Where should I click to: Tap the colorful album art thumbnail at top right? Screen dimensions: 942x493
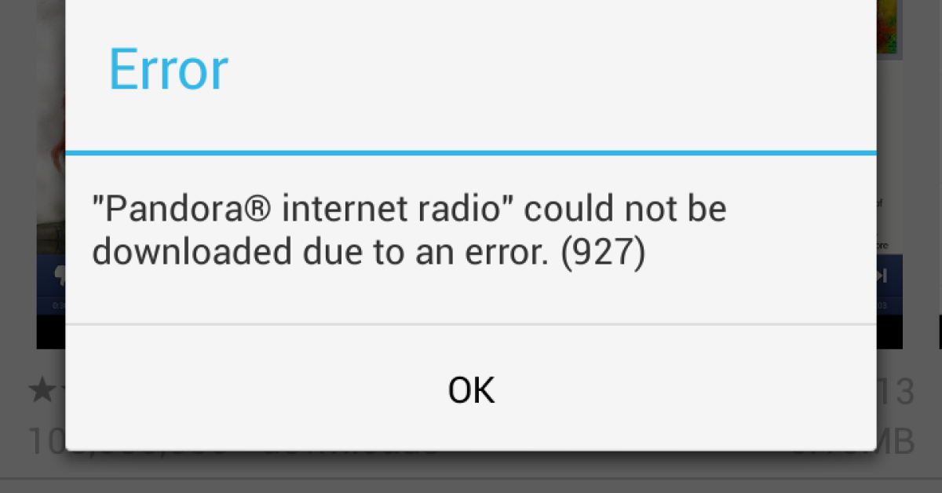[889, 27]
